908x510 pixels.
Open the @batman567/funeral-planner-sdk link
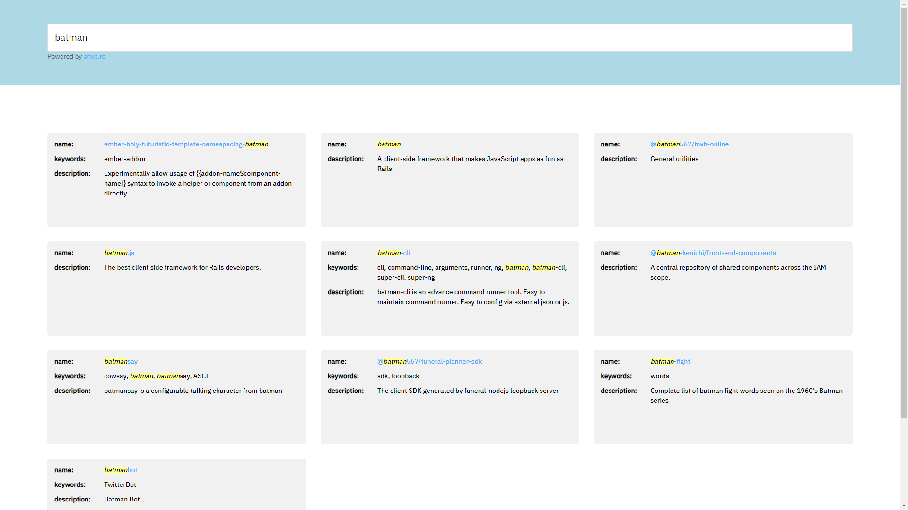pyautogui.click(x=429, y=361)
